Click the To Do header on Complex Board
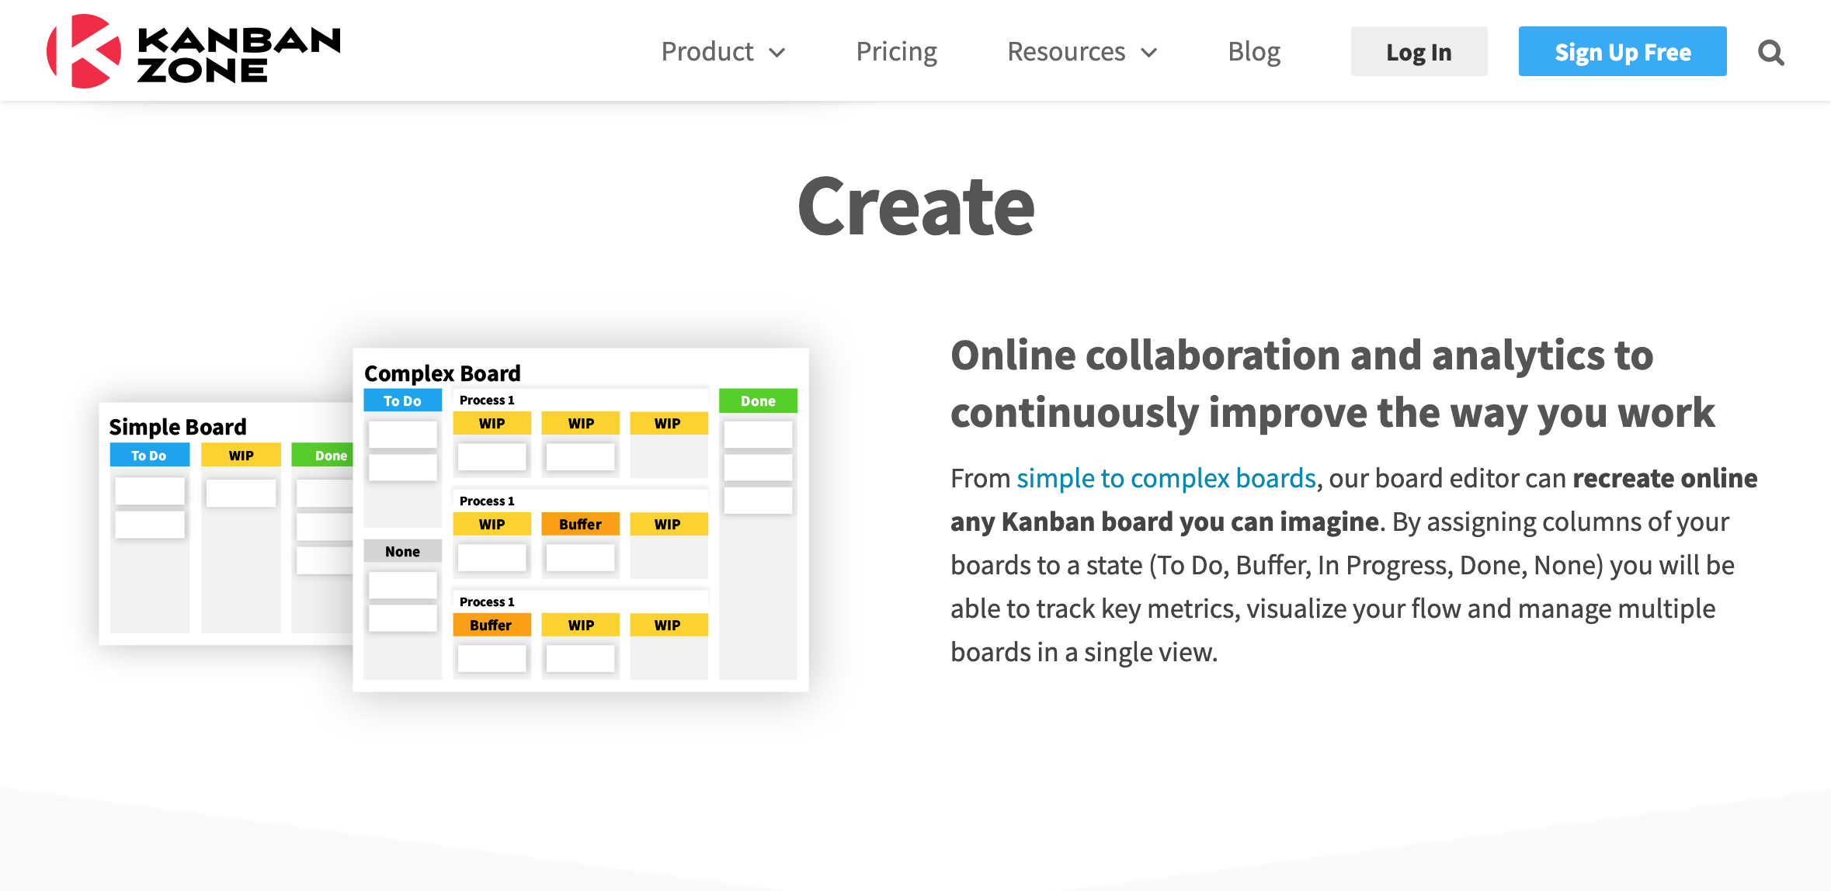 coord(402,400)
